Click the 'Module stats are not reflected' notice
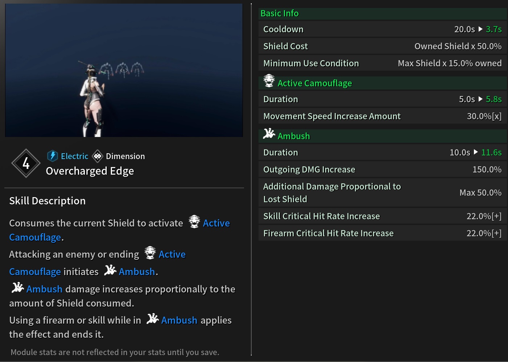508x362 pixels. pyautogui.click(x=115, y=352)
